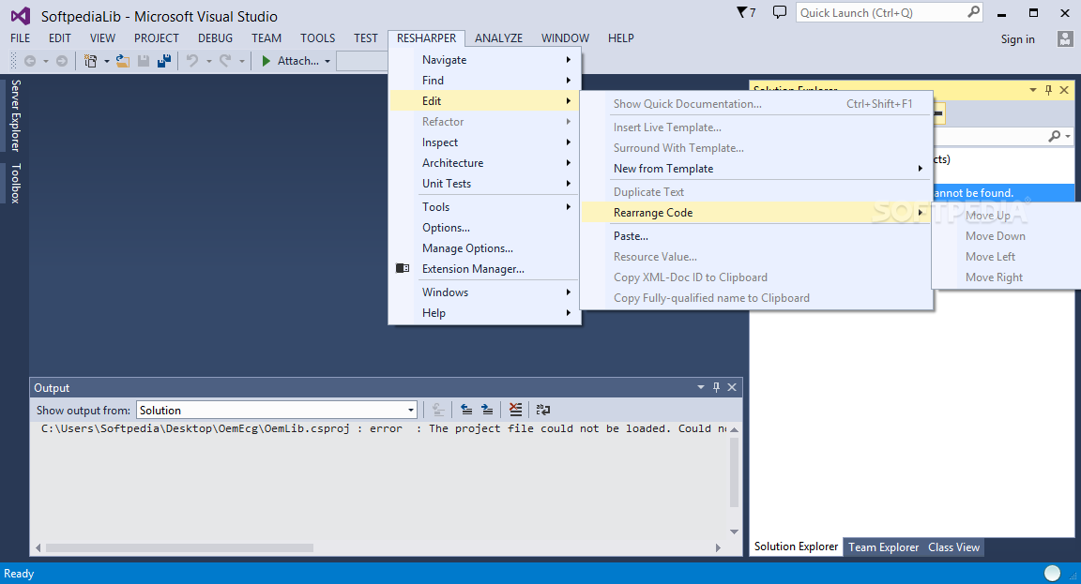
Task: Expand the Unit Tests submenu
Action: click(x=484, y=184)
